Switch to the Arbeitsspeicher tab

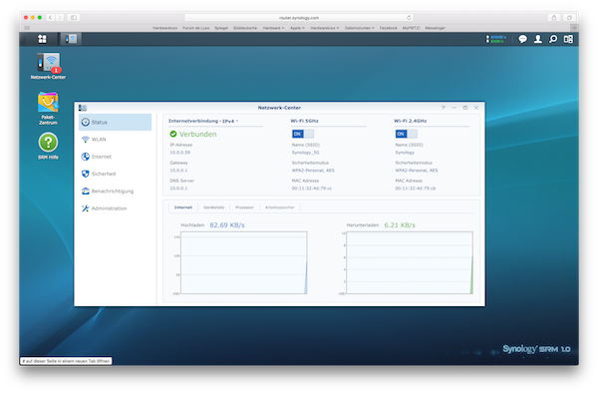[279, 207]
